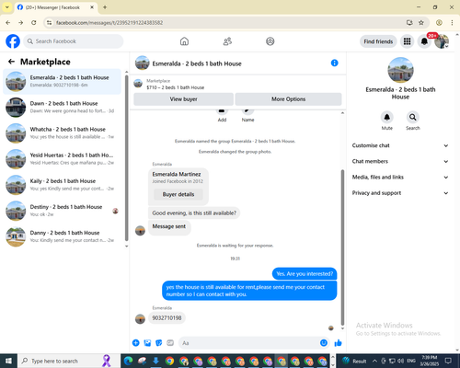The width and height of the screenshot is (460, 368).
Task: Click Add option in chat
Action: click(222, 116)
